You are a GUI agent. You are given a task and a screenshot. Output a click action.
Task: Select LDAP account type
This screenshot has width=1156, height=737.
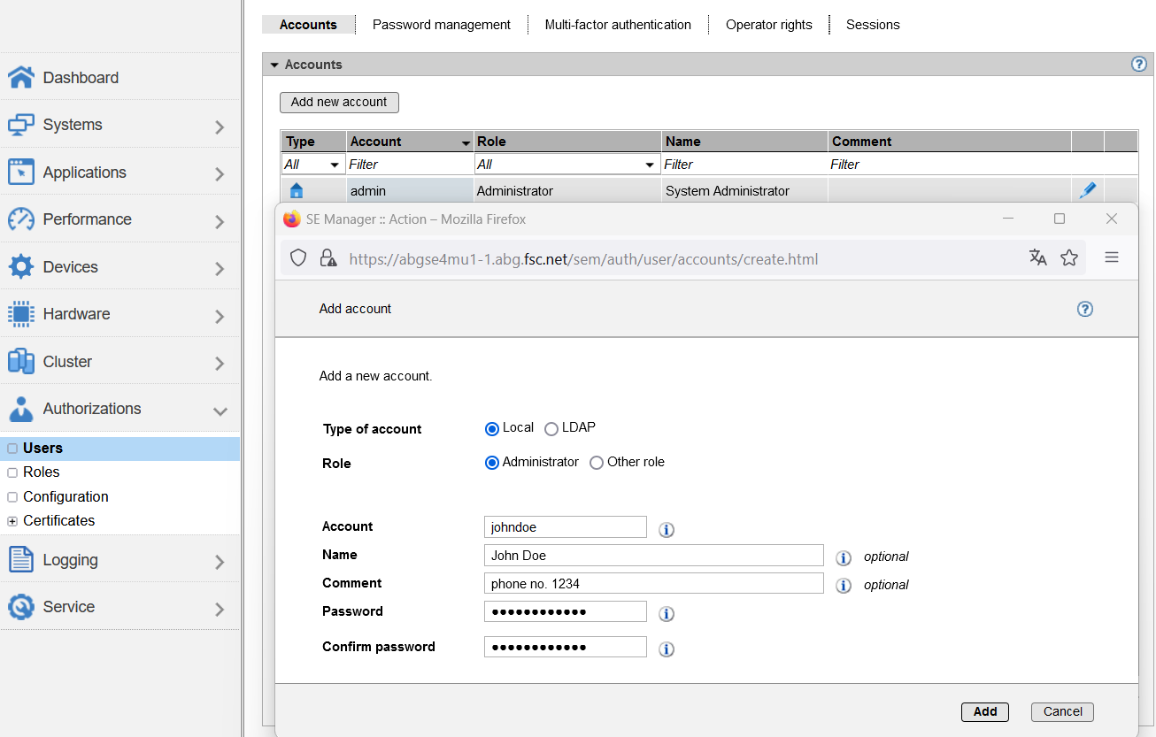click(551, 429)
